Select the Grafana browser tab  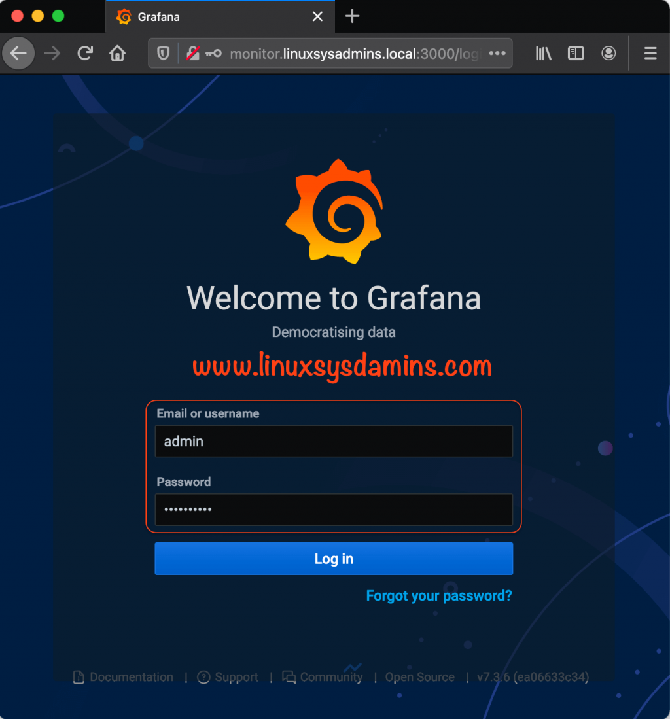220,16
